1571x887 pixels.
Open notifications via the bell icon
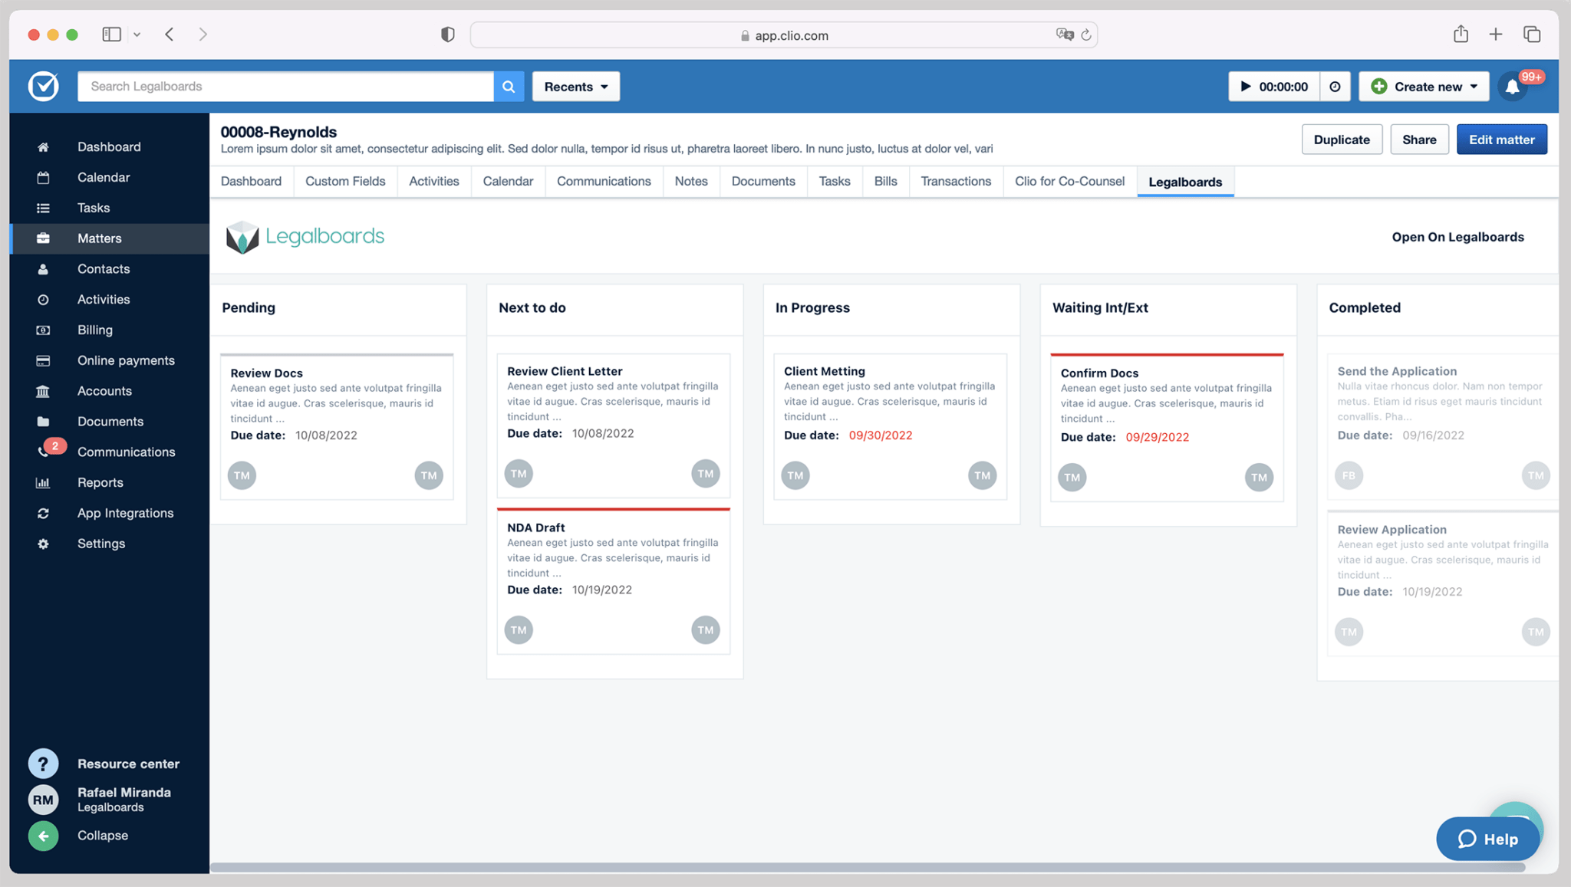[1512, 87]
